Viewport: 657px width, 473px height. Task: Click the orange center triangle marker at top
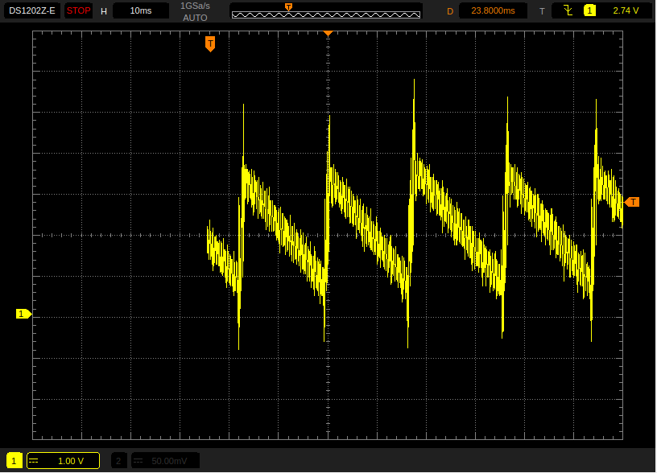tap(328, 33)
